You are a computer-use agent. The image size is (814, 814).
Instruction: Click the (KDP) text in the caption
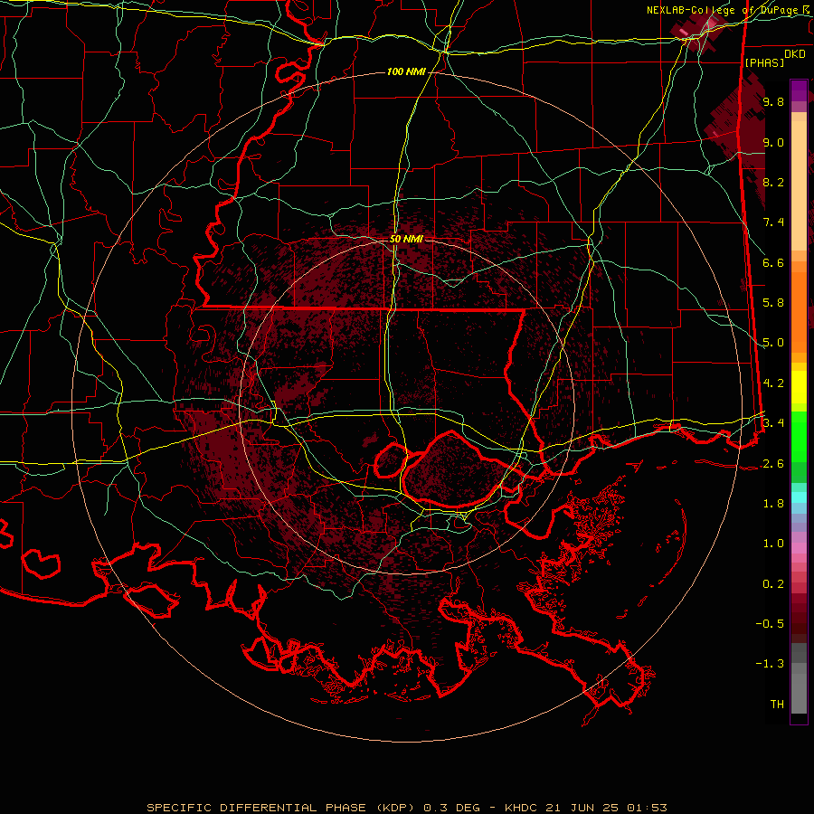click(394, 808)
